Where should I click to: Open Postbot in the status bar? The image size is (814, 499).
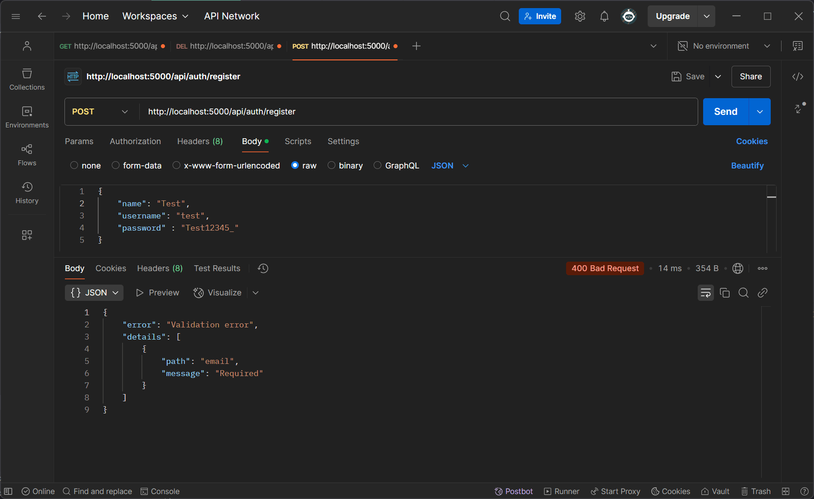tap(514, 491)
